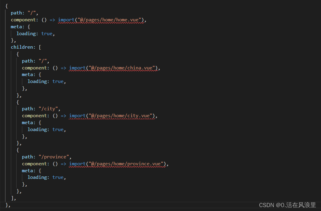
Task: Click the "true" value below the china.vue import
Action: point(58,81)
